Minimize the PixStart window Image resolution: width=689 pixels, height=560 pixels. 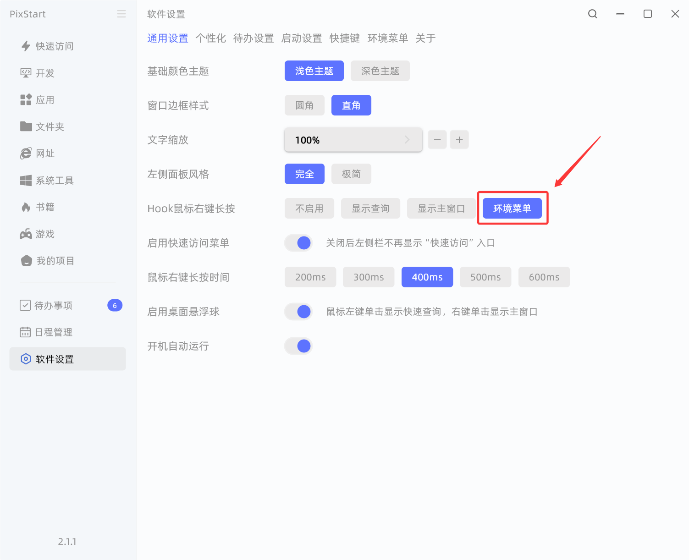[x=620, y=14]
